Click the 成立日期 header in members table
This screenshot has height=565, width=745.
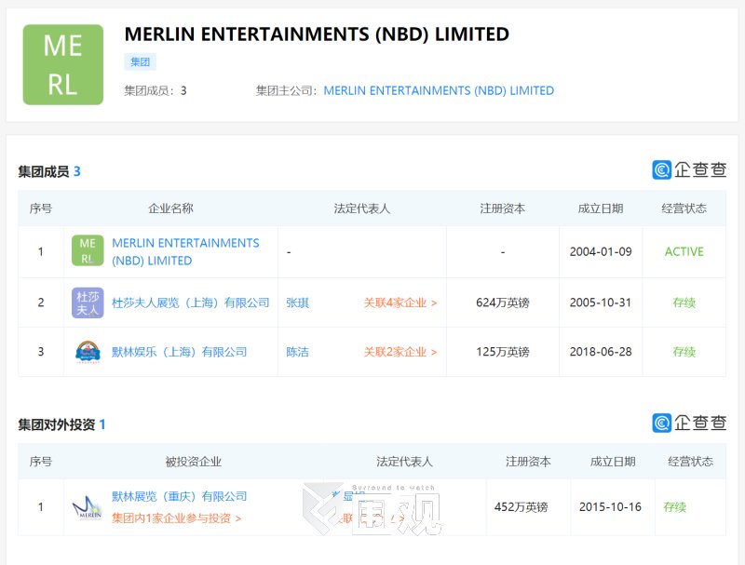[600, 209]
